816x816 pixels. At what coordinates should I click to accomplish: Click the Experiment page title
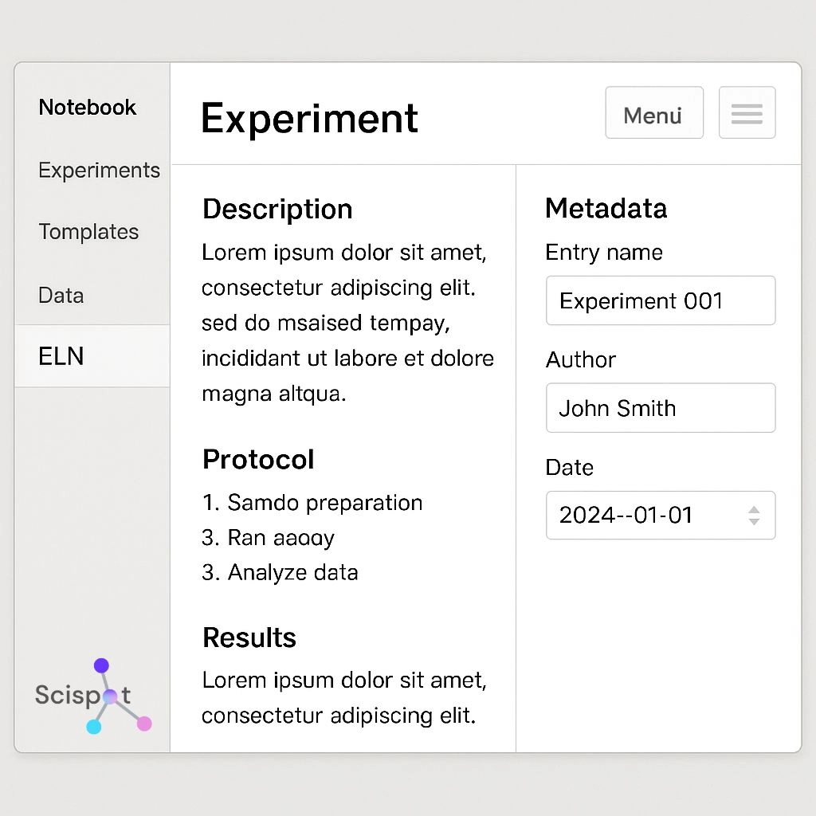point(309,119)
